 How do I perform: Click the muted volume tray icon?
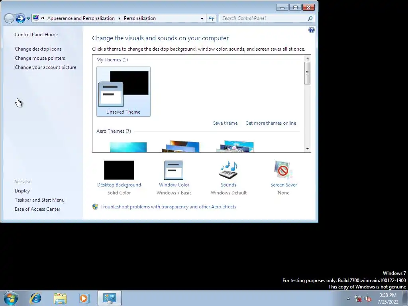pyautogui.click(x=368, y=299)
